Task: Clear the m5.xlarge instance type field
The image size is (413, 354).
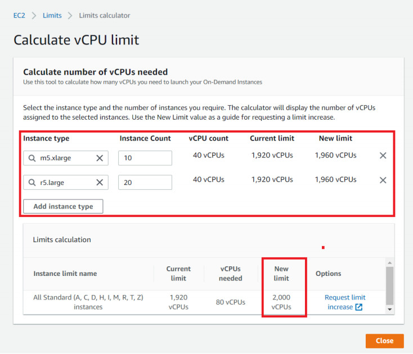Action: coord(100,158)
